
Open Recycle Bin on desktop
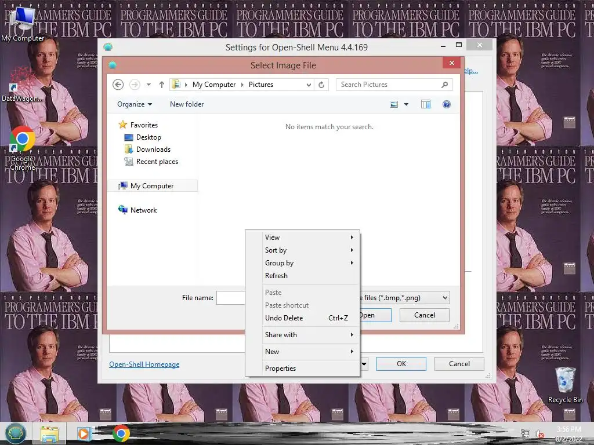pyautogui.click(x=565, y=385)
